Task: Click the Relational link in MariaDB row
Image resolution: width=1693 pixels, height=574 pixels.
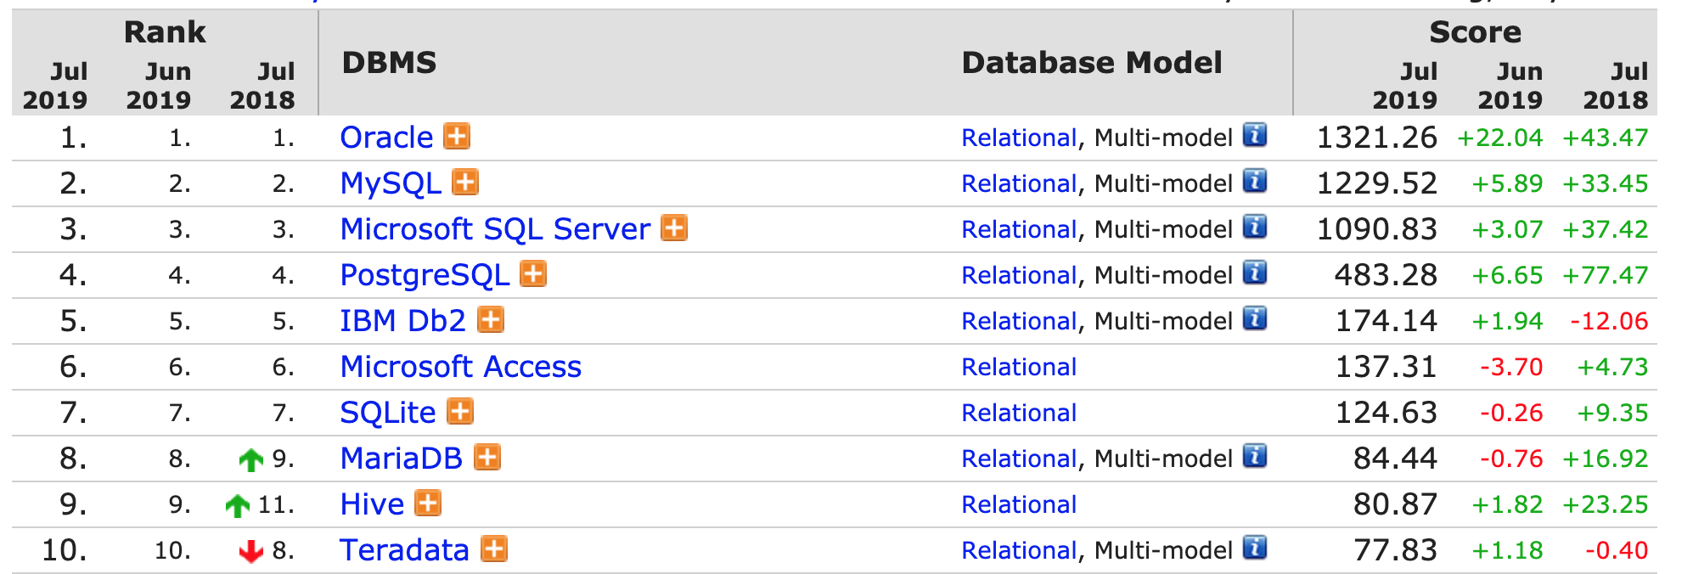Action: click(1019, 459)
